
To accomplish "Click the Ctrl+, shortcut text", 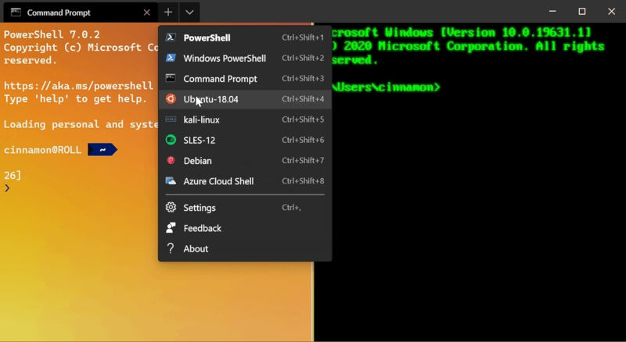I will point(291,207).
